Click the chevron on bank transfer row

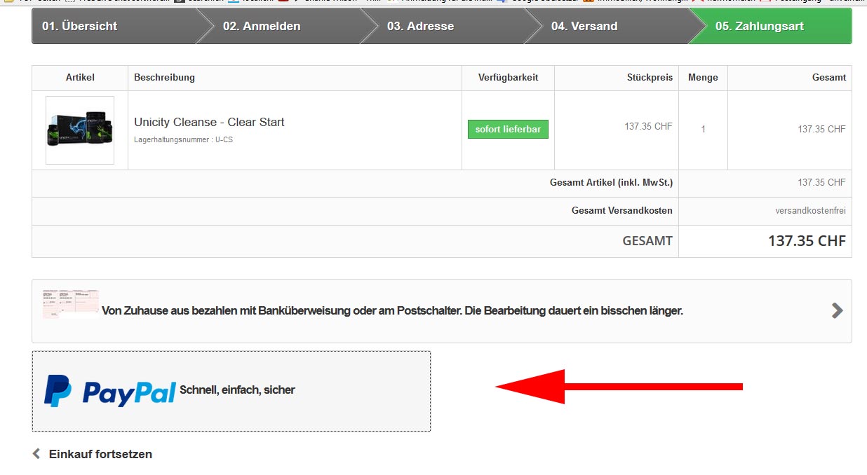pyautogui.click(x=837, y=310)
